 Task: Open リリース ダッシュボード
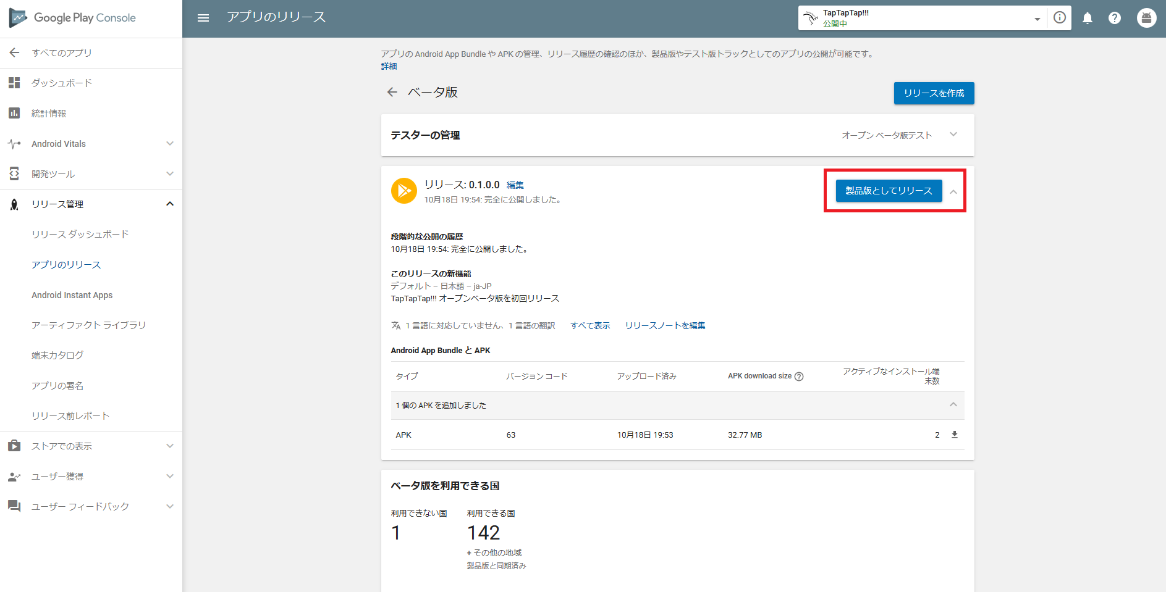tap(80, 235)
